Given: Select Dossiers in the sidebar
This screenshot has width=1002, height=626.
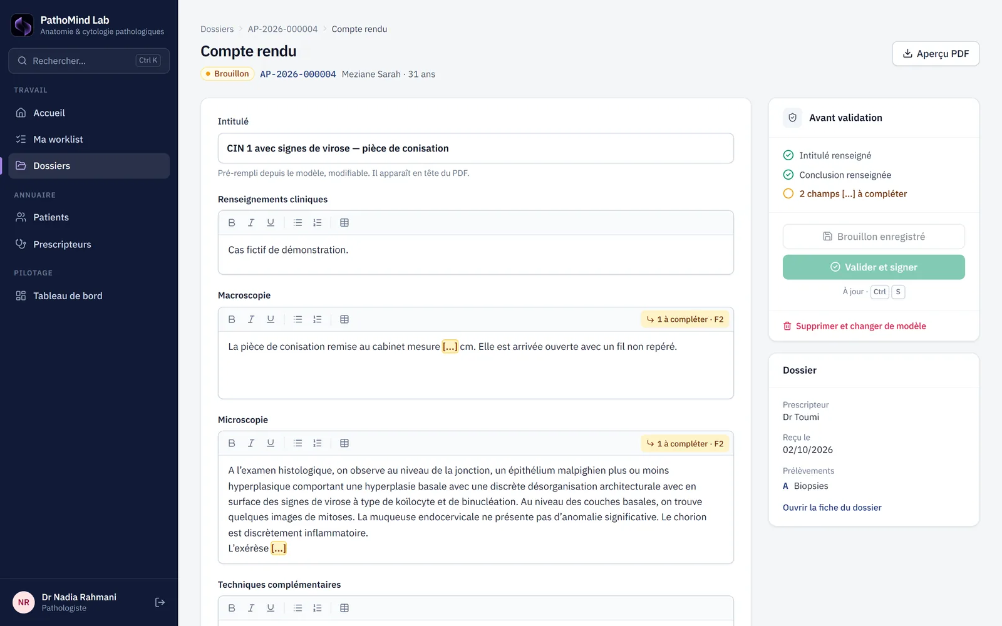Looking at the screenshot, I should click(89, 166).
